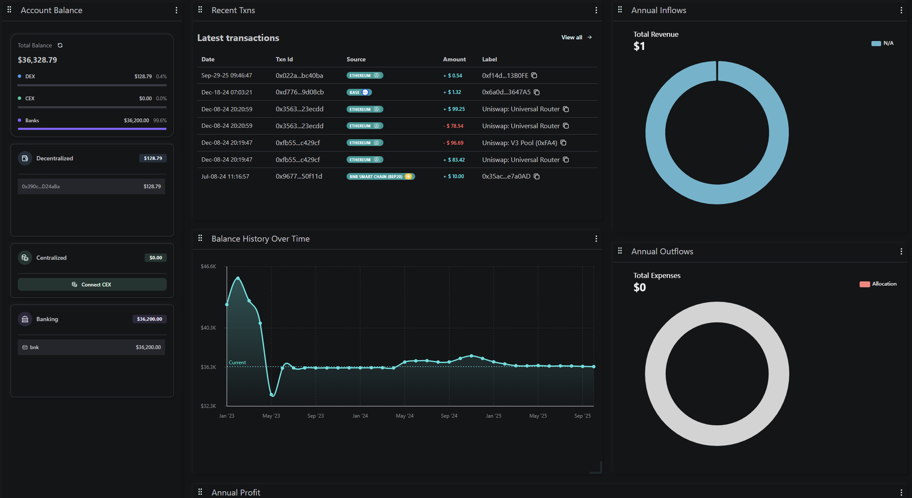Click the bank icon in the Banking section
Viewport: 912px width, 498px height.
(25, 319)
